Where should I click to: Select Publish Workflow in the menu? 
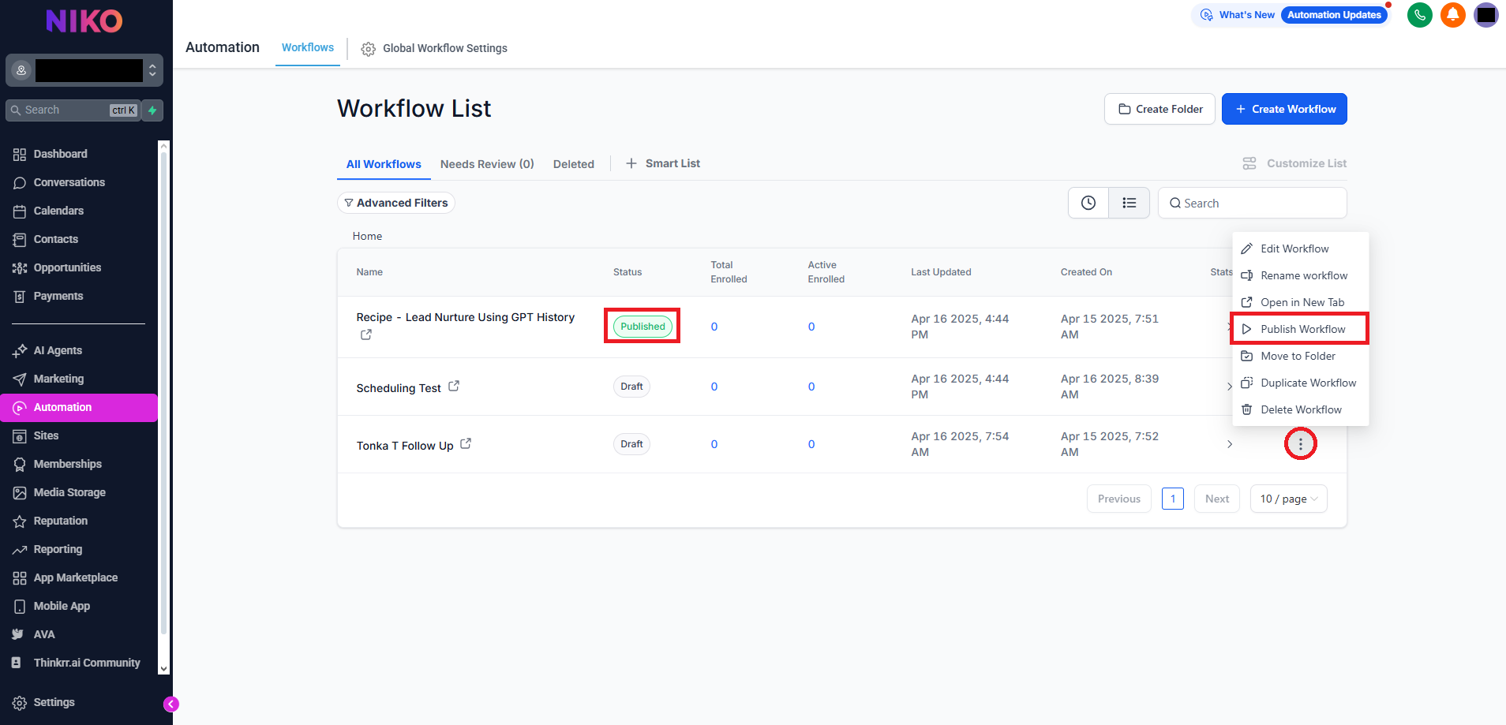click(x=1300, y=329)
